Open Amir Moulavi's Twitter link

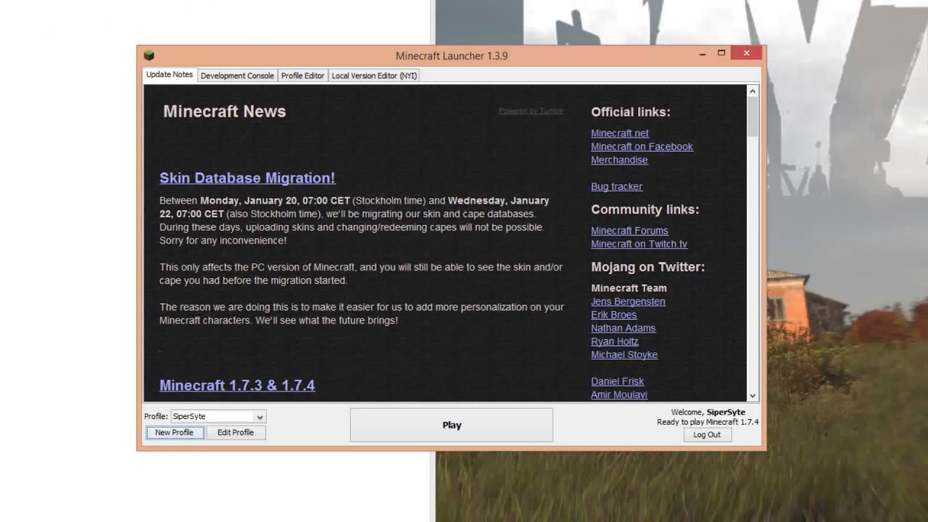click(619, 395)
